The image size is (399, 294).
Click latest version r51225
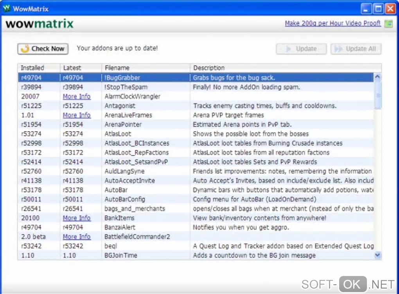click(73, 106)
